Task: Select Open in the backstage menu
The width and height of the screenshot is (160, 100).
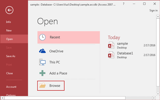Action: 14,39
